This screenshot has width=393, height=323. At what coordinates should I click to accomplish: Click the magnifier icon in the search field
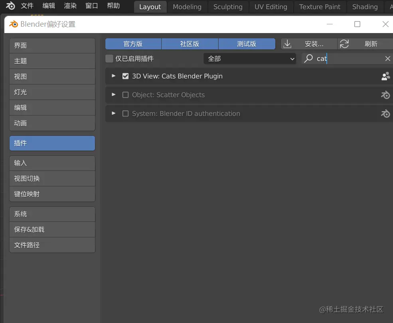tap(308, 59)
